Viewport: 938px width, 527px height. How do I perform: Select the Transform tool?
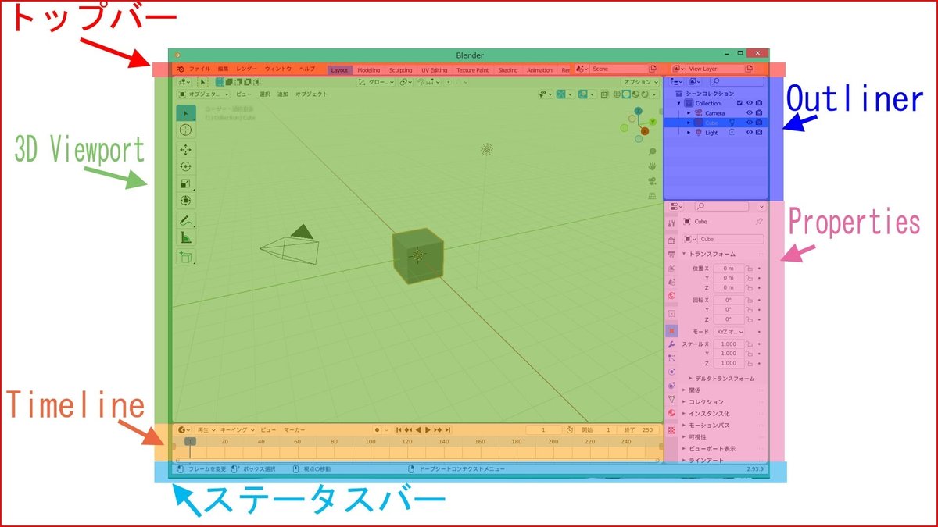(185, 201)
